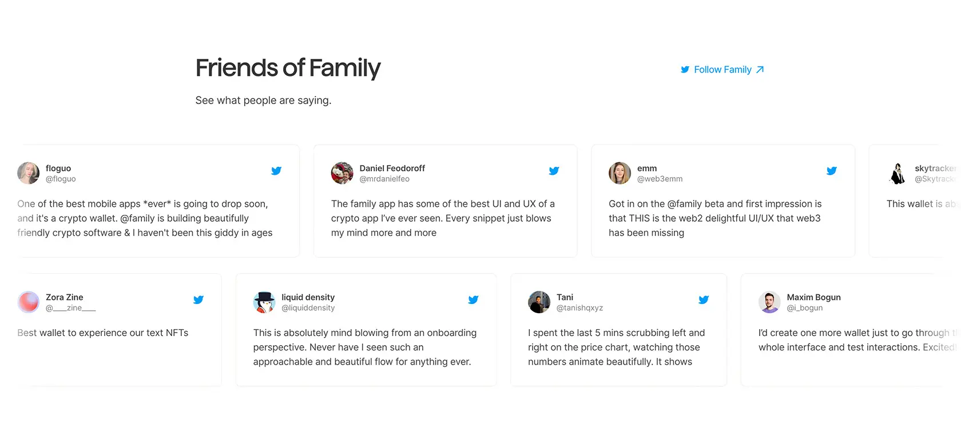Image resolution: width=961 pixels, height=436 pixels.
Task: Open the Twitter bird on Zora Zine's card
Action: (x=198, y=300)
